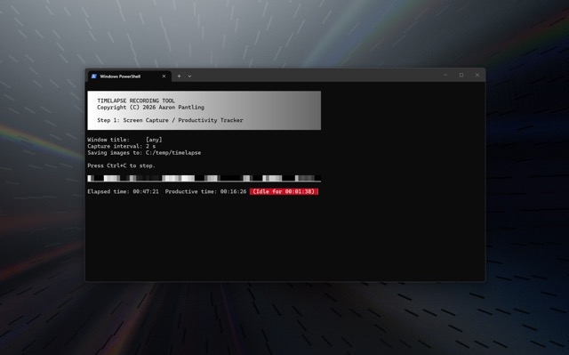Click the 'TIMELAPSE RECORDING TOOL' heading
Image resolution: width=569 pixels, height=355 pixels.
pyautogui.click(x=136, y=101)
